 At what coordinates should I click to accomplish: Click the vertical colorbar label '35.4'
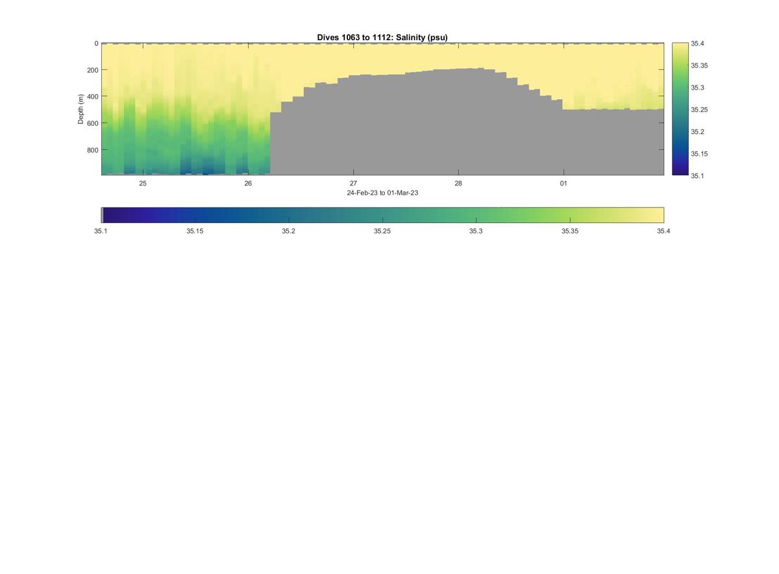click(697, 43)
